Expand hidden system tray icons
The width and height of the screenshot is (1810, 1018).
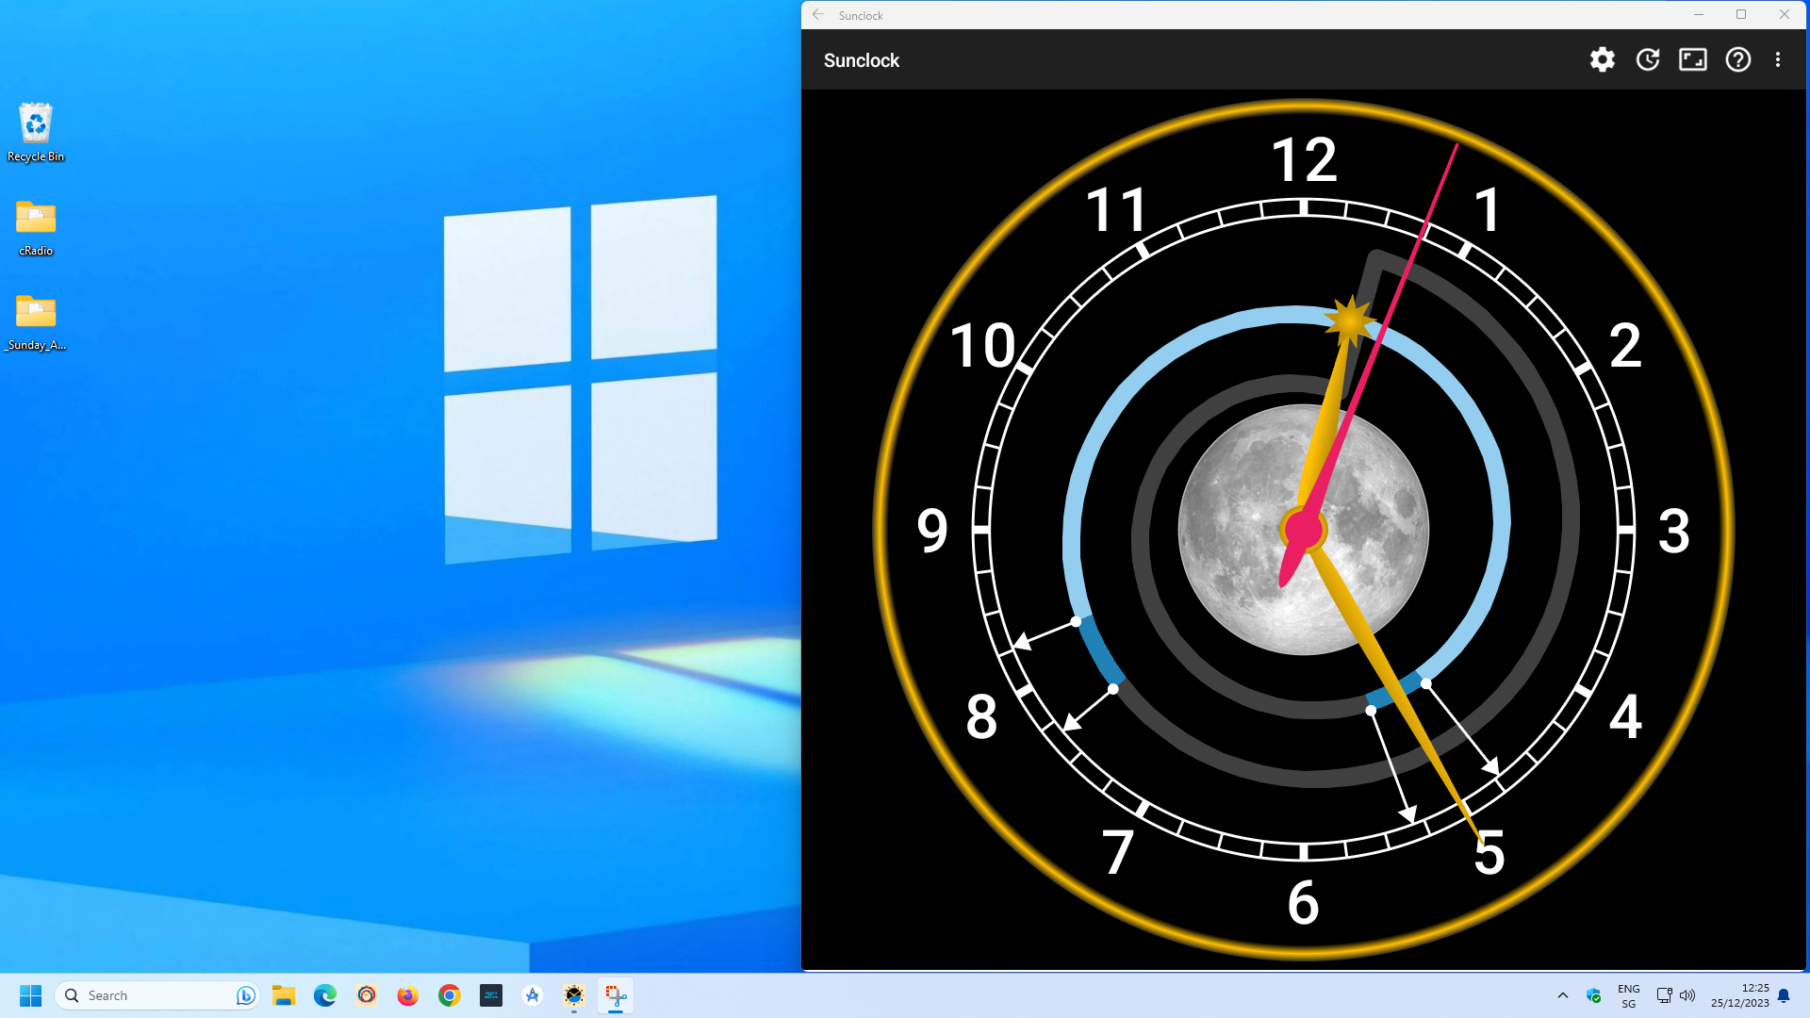[x=1562, y=995]
